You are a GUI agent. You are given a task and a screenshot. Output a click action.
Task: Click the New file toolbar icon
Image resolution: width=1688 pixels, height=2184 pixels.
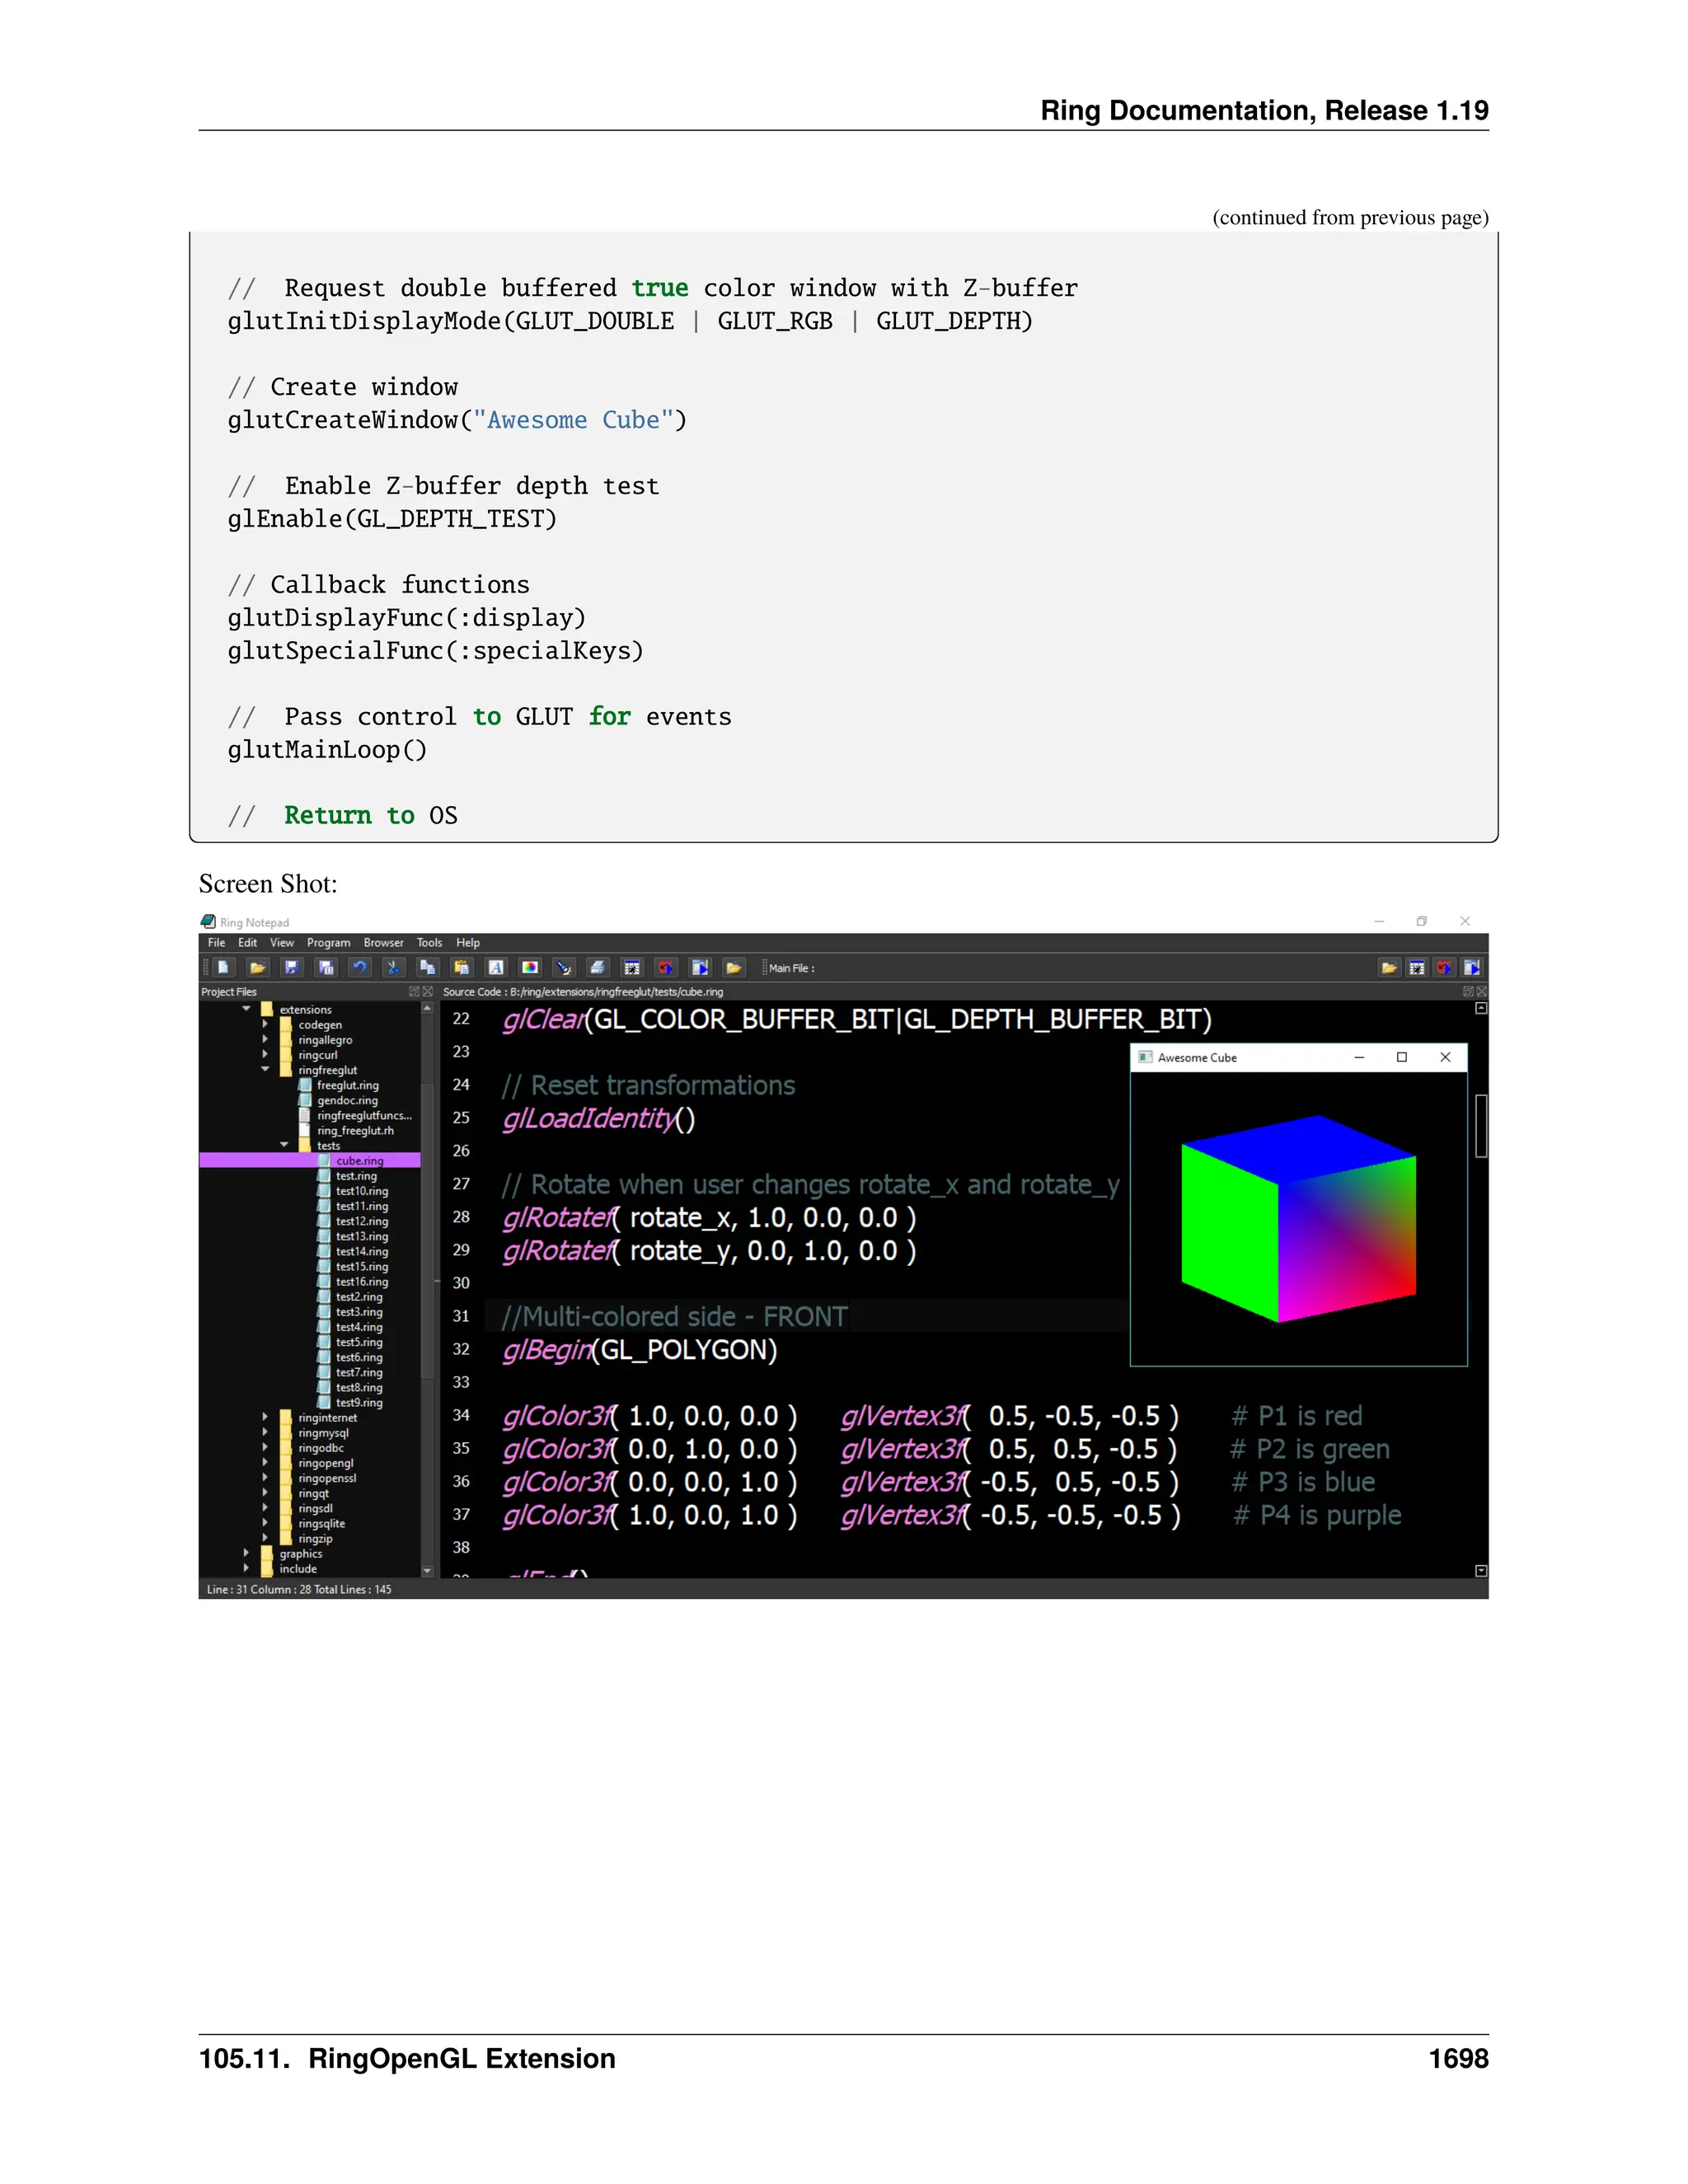pos(224,967)
